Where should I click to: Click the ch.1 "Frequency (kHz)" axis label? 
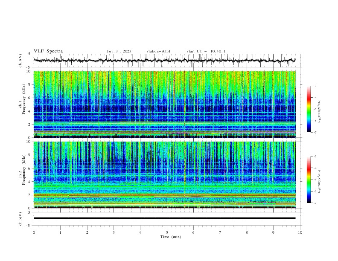coord(23,99)
